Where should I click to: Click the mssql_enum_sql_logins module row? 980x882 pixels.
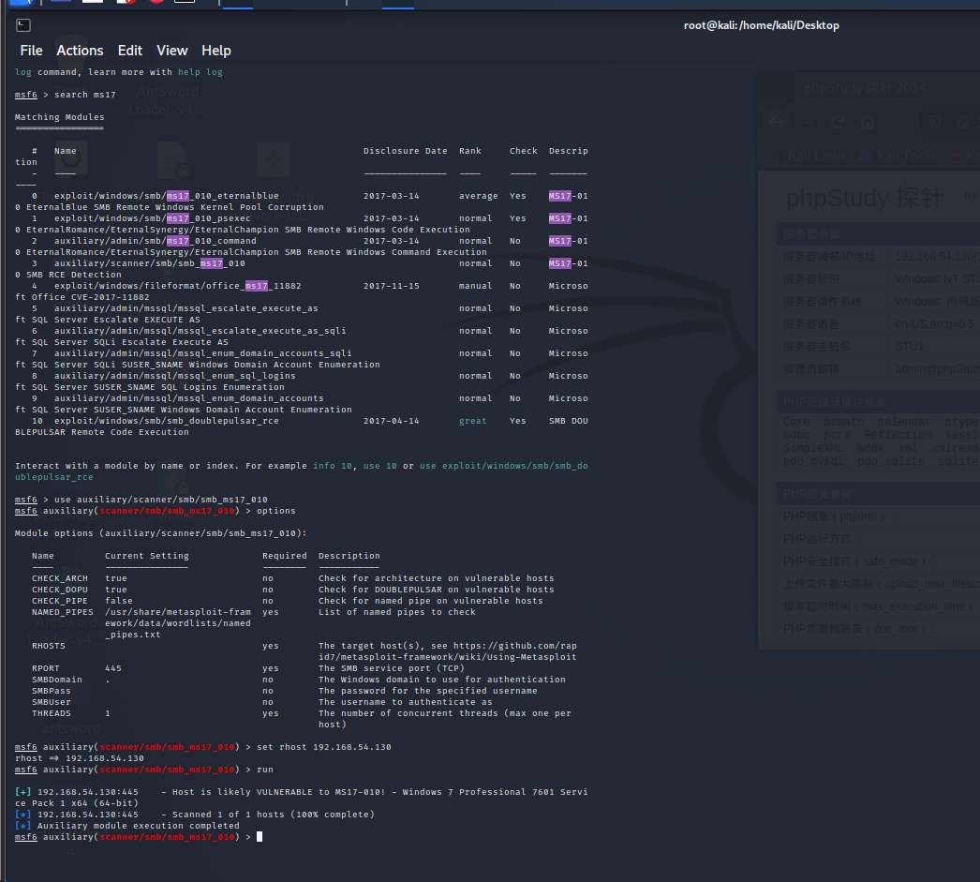pyautogui.click(x=302, y=376)
